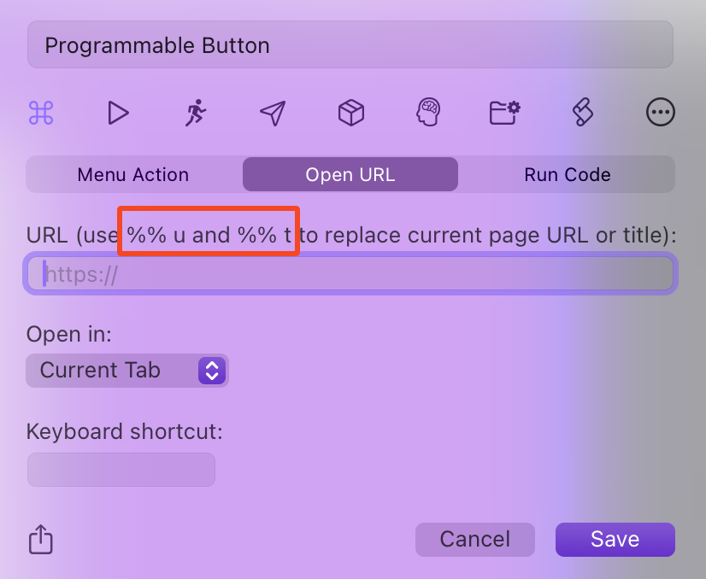Click the paper plane icon
This screenshot has width=706, height=579.
pyautogui.click(x=273, y=113)
